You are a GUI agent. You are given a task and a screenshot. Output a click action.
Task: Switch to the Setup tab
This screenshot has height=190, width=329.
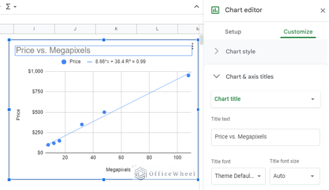pyautogui.click(x=233, y=32)
